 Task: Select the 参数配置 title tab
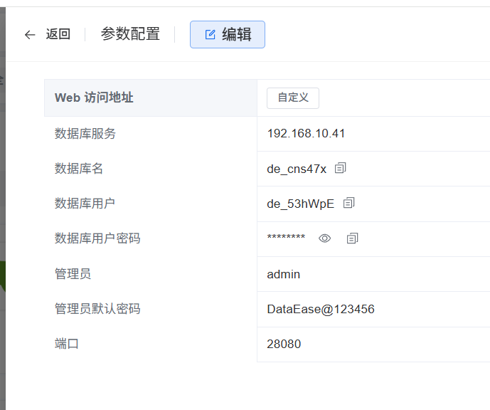pos(130,34)
